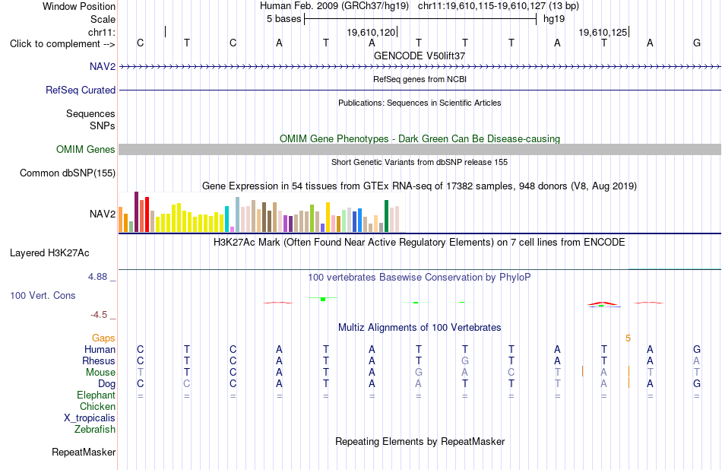Click the "hg19" label beside the scale bar

click(x=554, y=19)
